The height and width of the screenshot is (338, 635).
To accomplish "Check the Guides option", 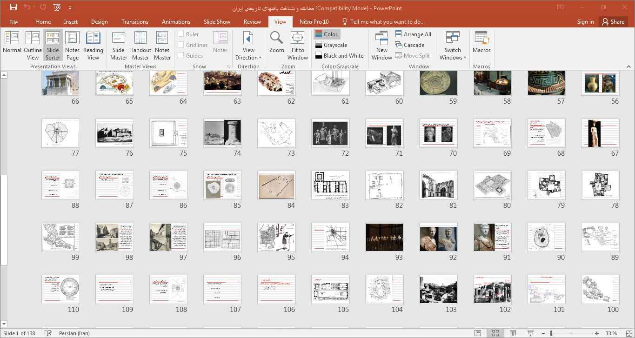I will pyautogui.click(x=181, y=55).
